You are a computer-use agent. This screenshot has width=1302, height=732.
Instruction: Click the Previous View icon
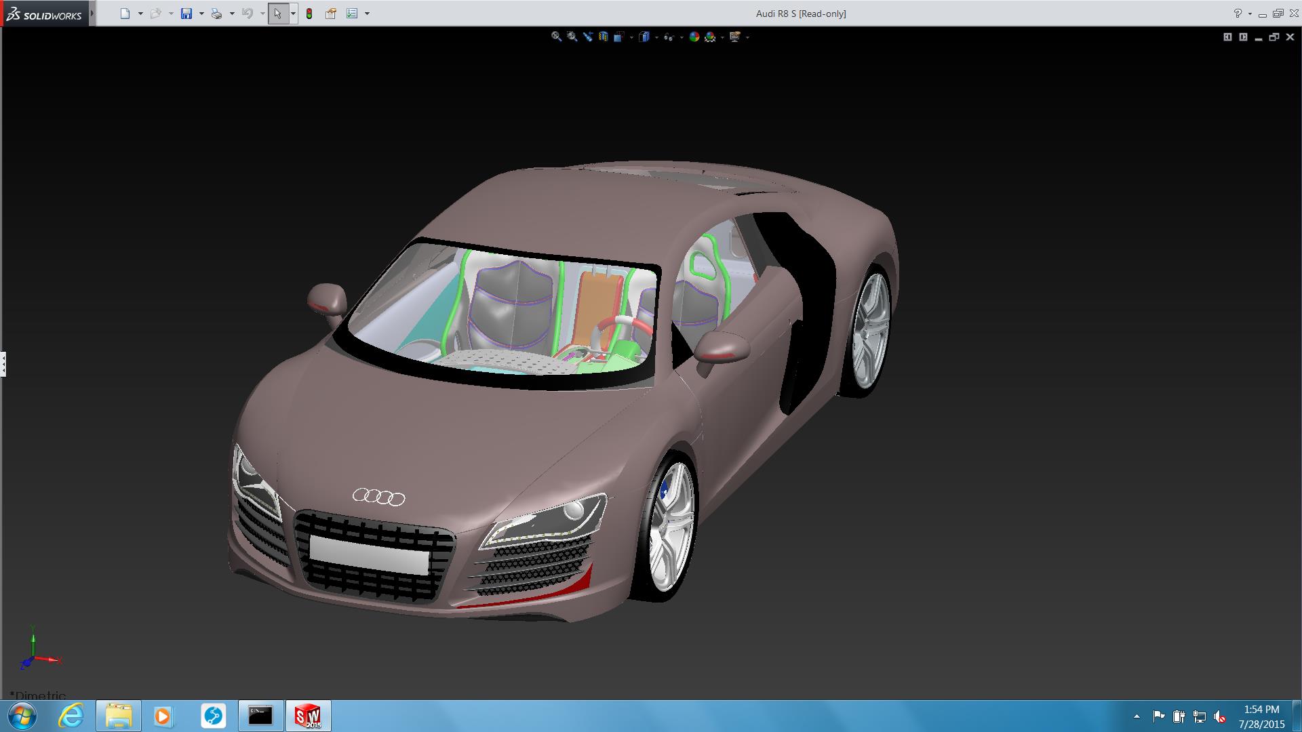[587, 37]
